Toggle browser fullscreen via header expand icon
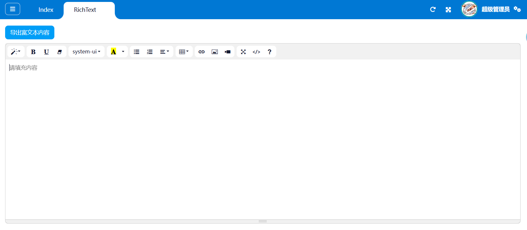The width and height of the screenshot is (527, 230). point(448,10)
